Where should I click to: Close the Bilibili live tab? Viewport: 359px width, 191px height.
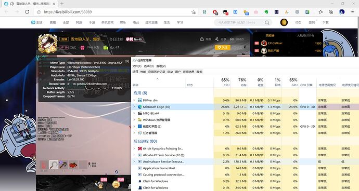[x=54, y=4]
